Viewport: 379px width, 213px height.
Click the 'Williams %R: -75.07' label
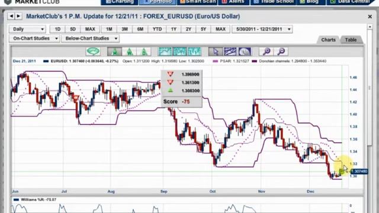point(38,200)
